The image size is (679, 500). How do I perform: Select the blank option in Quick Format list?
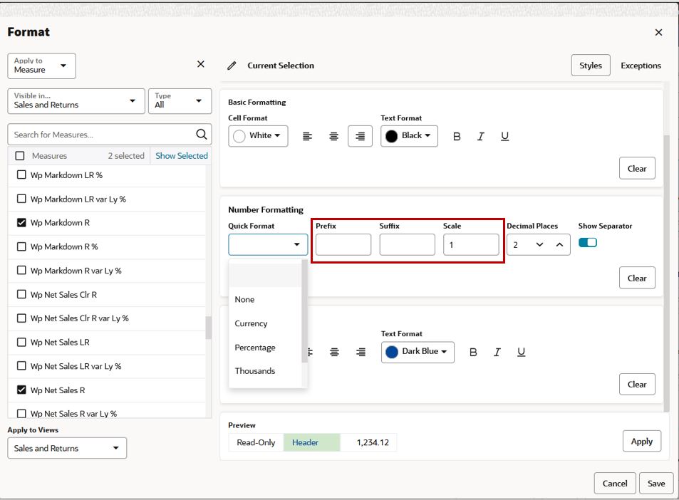[x=265, y=276]
